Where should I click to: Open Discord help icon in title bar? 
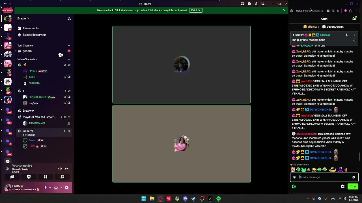pos(249,4)
